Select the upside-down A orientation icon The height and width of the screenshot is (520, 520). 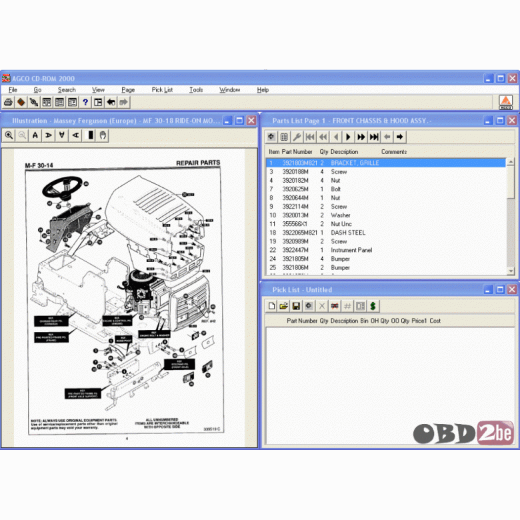[x=62, y=135]
